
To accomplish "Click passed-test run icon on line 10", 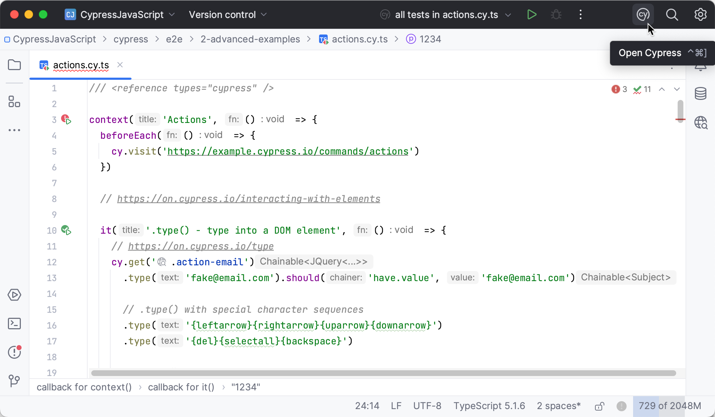I will coord(66,230).
